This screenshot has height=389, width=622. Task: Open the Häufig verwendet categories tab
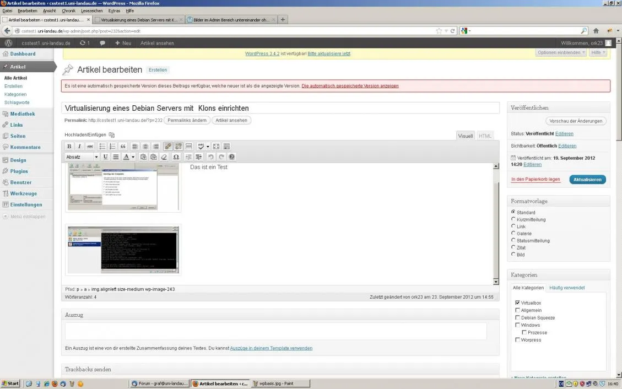pos(567,288)
